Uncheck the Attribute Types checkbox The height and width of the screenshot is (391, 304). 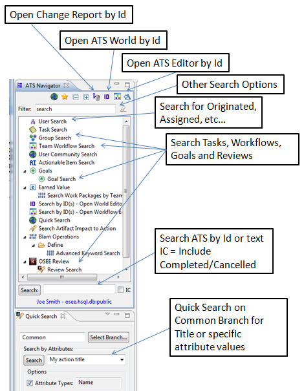click(x=30, y=383)
